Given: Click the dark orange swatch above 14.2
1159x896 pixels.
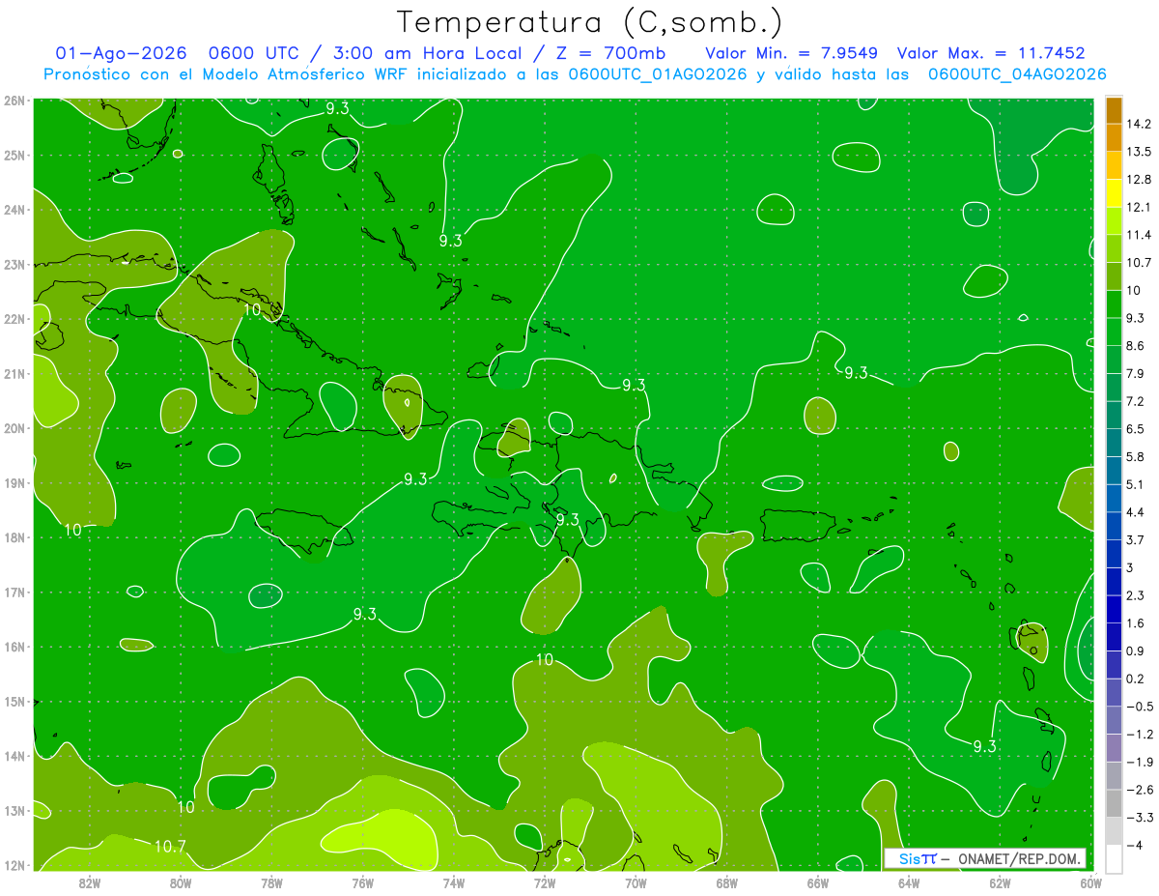Looking at the screenshot, I should click(1115, 111).
